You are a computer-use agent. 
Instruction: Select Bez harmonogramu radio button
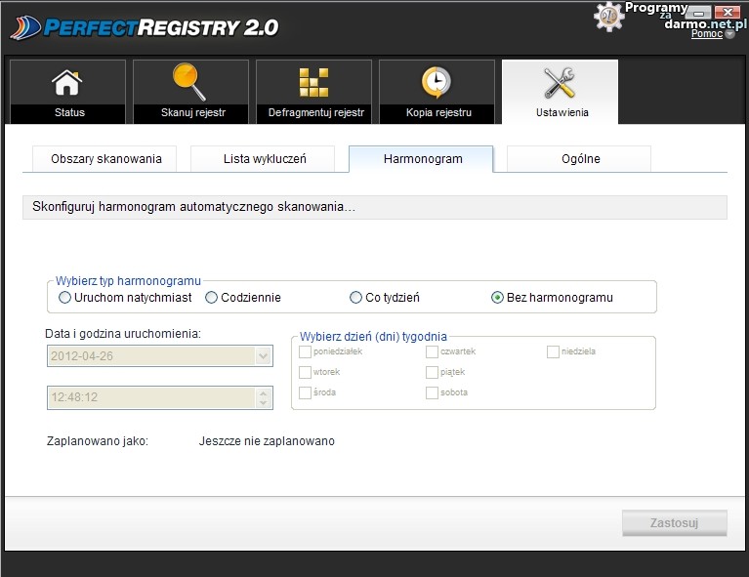[498, 298]
